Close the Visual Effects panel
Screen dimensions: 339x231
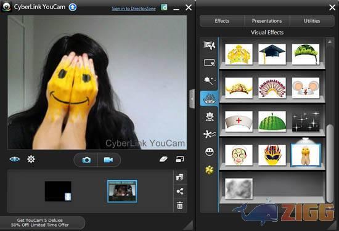click(332, 7)
